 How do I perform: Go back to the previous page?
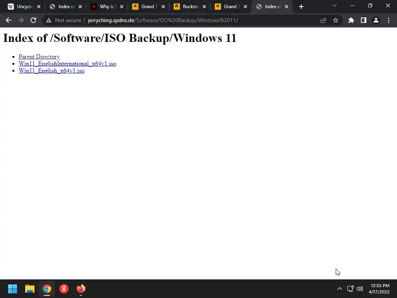click(x=9, y=20)
